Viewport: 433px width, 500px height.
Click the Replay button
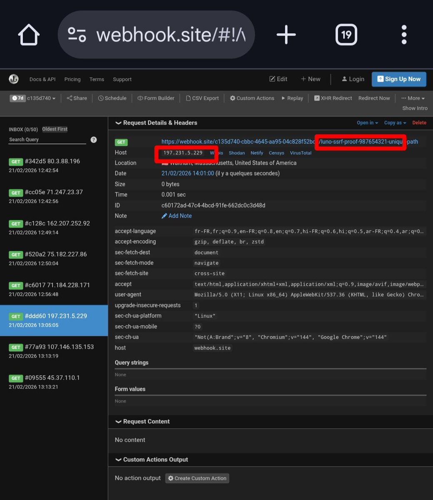292,98
